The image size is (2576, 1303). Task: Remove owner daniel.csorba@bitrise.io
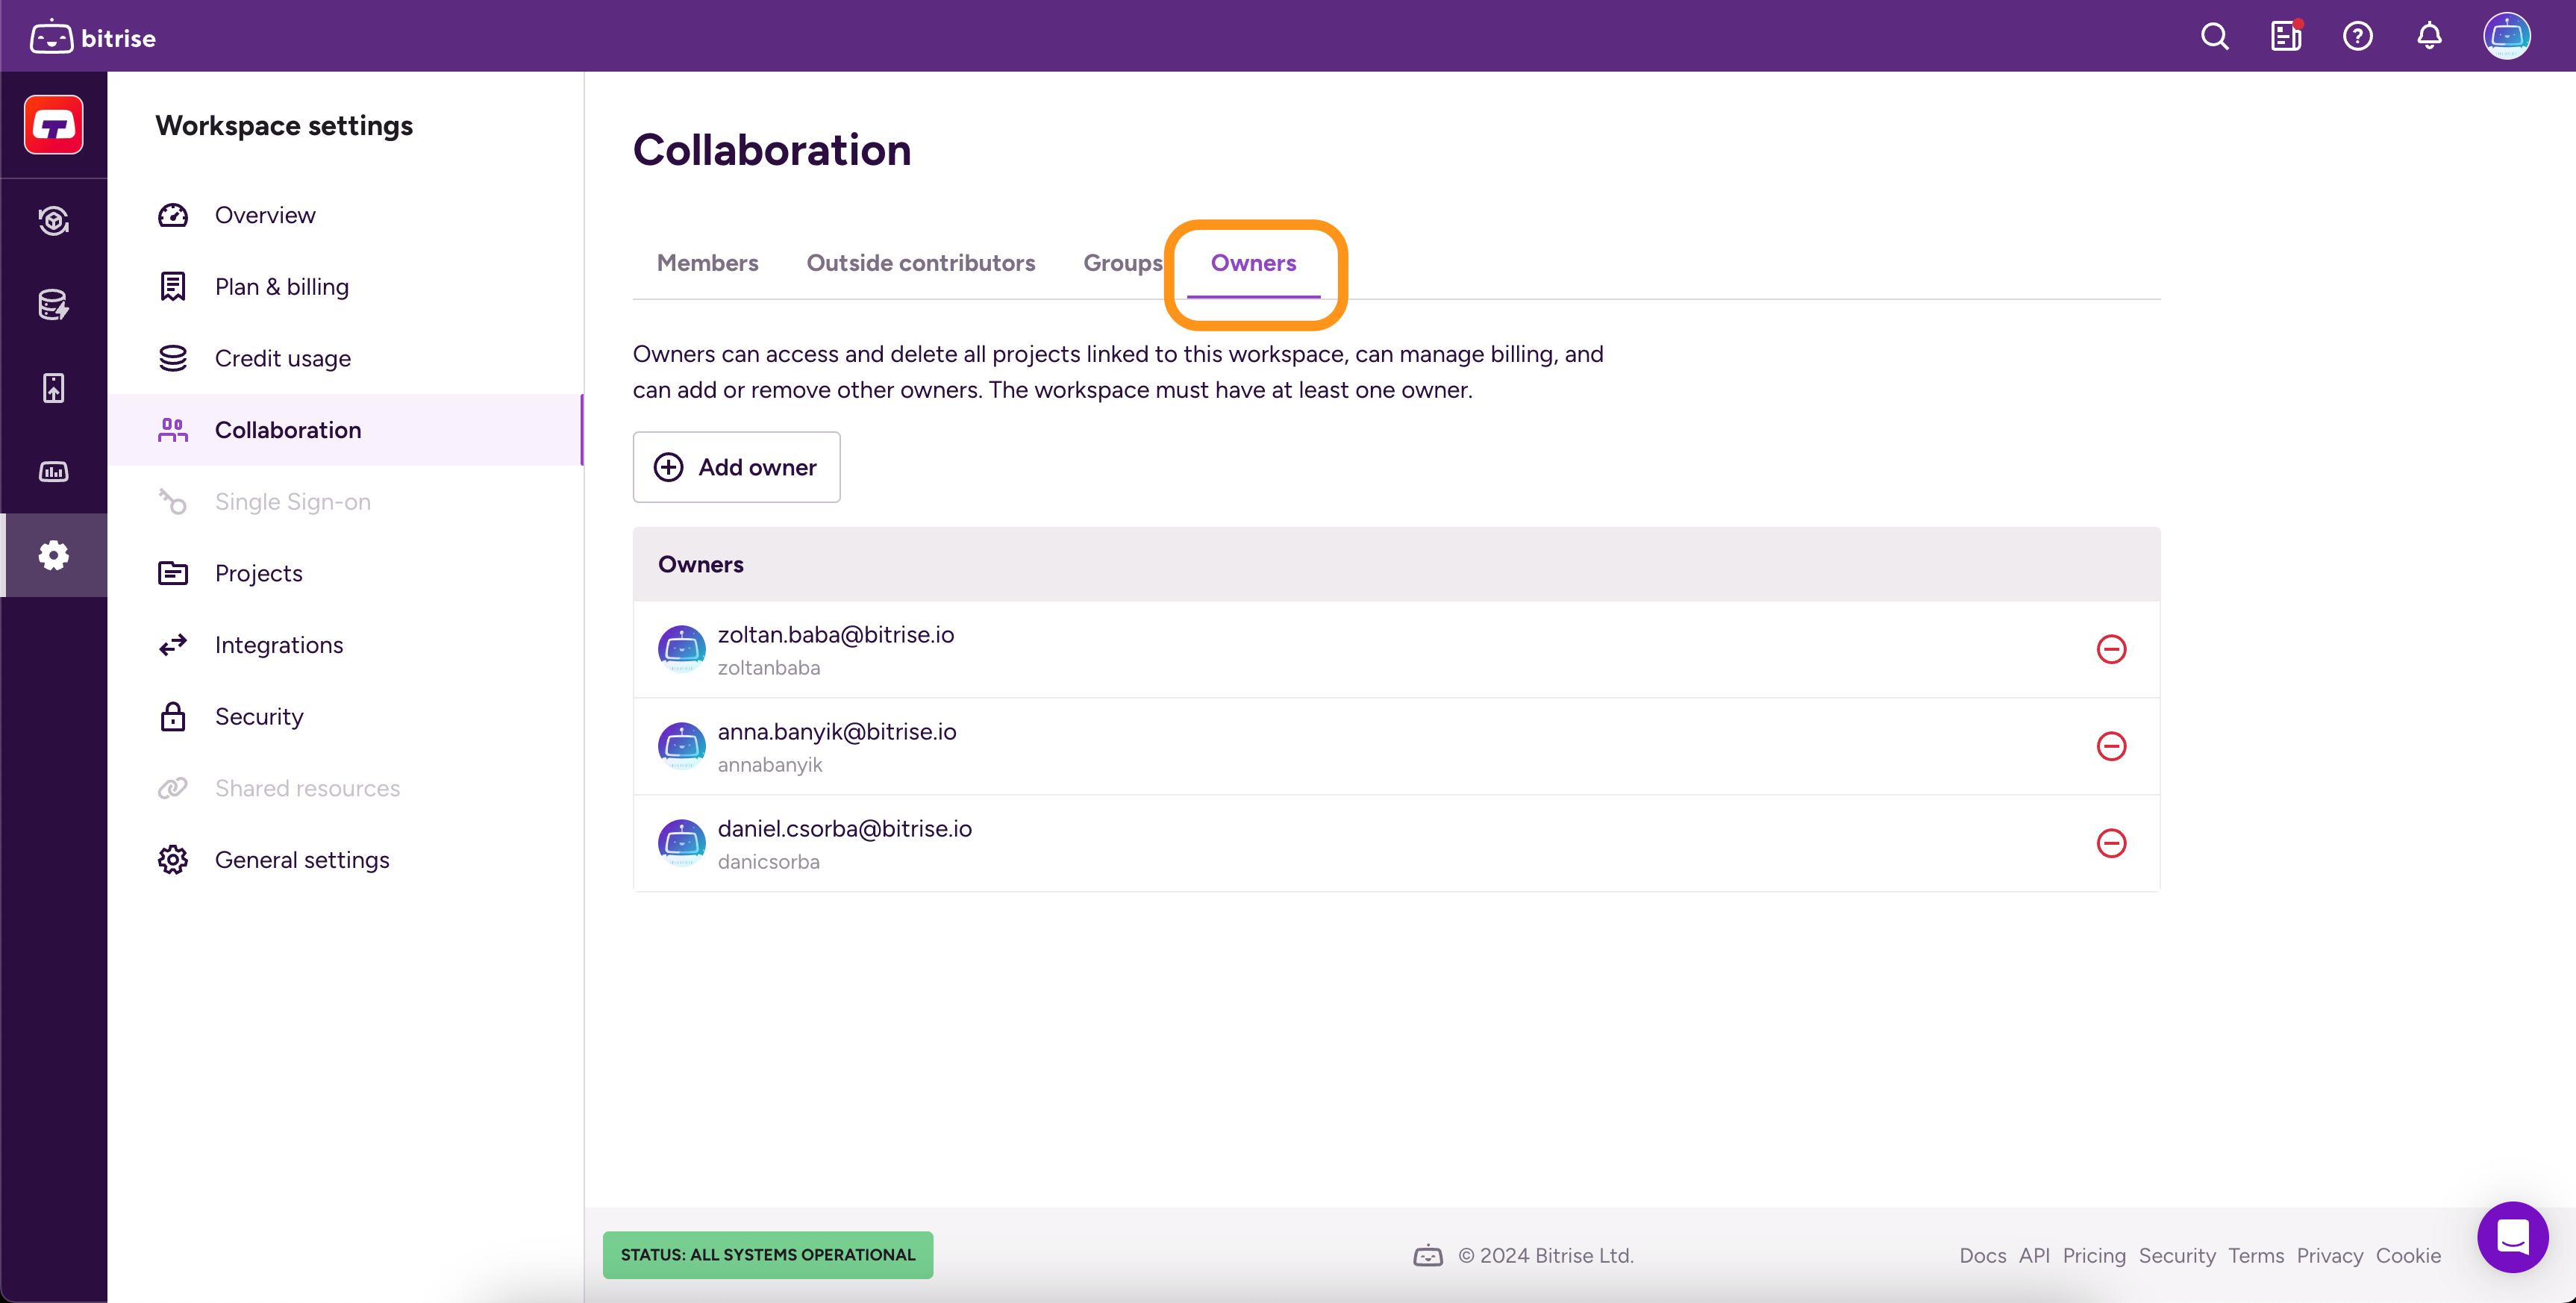click(x=2110, y=843)
